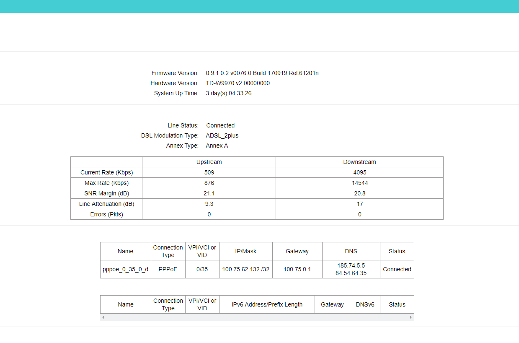Click the left arrow of horizontal scrollbar

[x=103, y=317]
